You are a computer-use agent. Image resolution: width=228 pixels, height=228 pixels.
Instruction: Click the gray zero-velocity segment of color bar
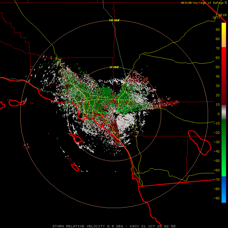point(224,112)
